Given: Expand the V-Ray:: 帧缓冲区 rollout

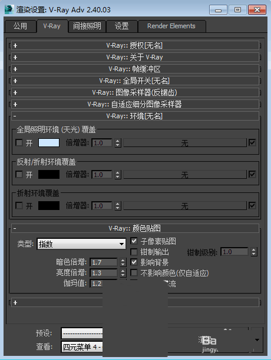Looking at the screenshot, I should coord(135,69).
